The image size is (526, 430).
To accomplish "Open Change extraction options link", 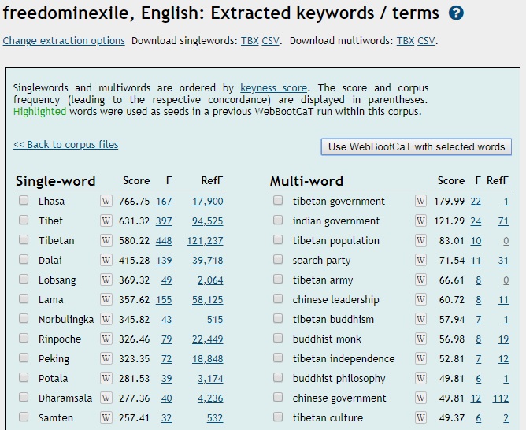I will pyautogui.click(x=64, y=41).
